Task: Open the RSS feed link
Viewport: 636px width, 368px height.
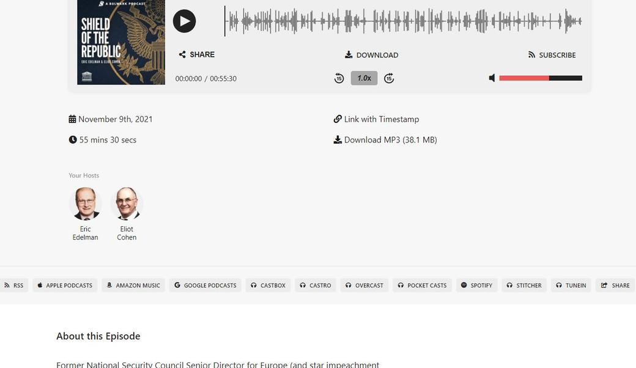Action: pyautogui.click(x=14, y=285)
